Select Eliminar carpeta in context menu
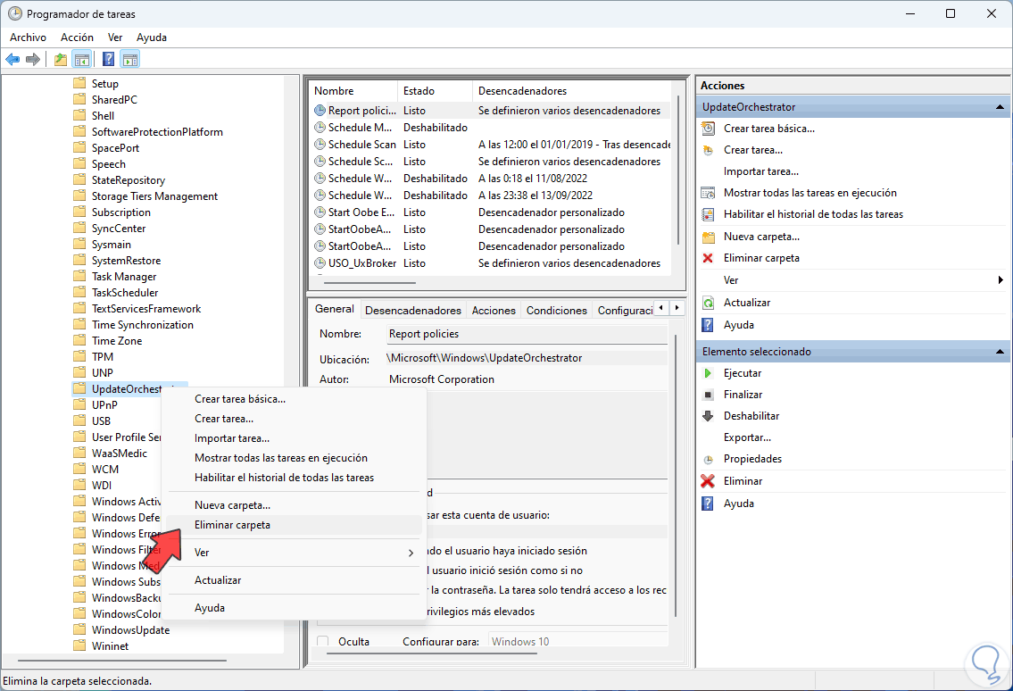Image resolution: width=1013 pixels, height=691 pixels. tap(295, 525)
